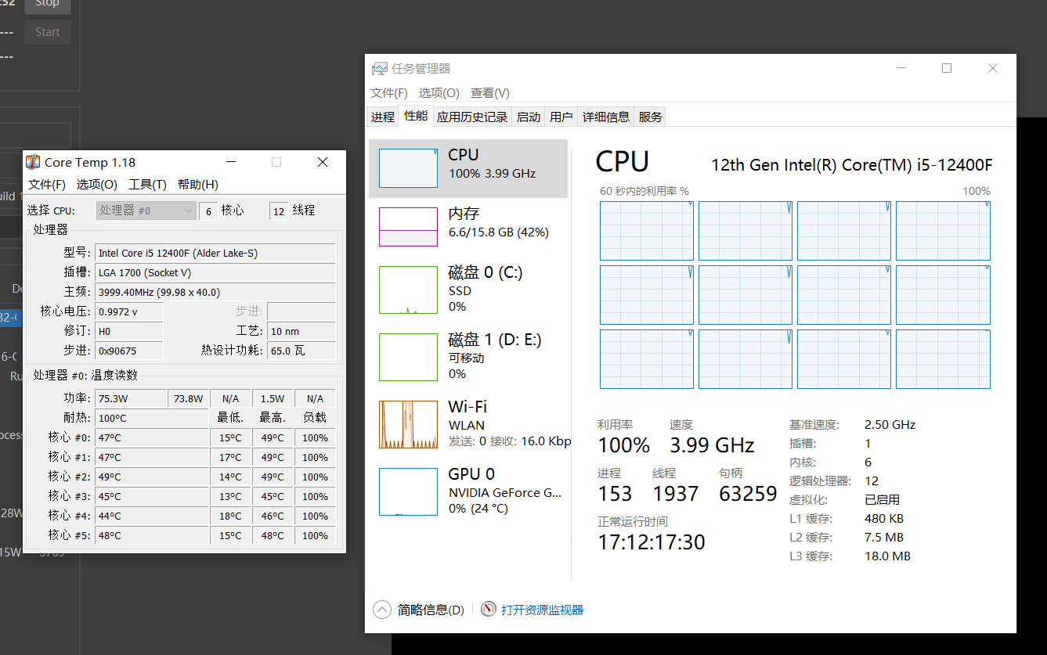Select the CPU performance graph thumbnail
This screenshot has height=655, width=1047.
pos(408,168)
